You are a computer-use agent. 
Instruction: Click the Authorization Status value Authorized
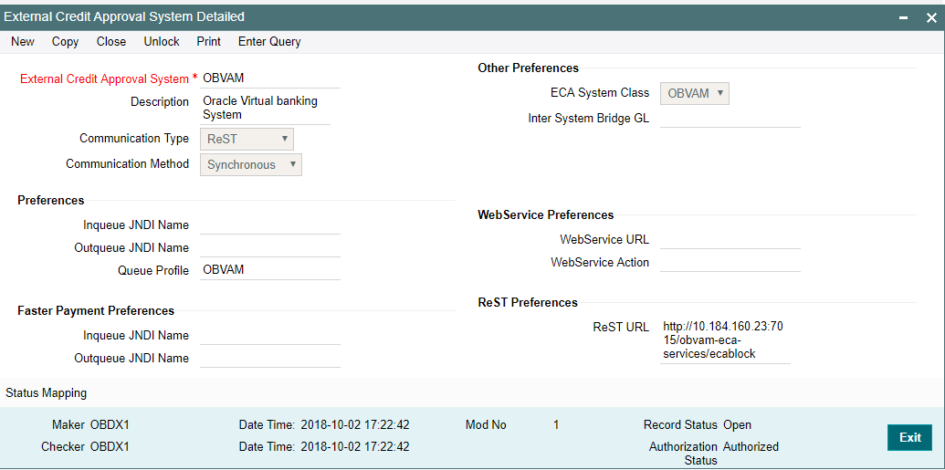pos(751,447)
